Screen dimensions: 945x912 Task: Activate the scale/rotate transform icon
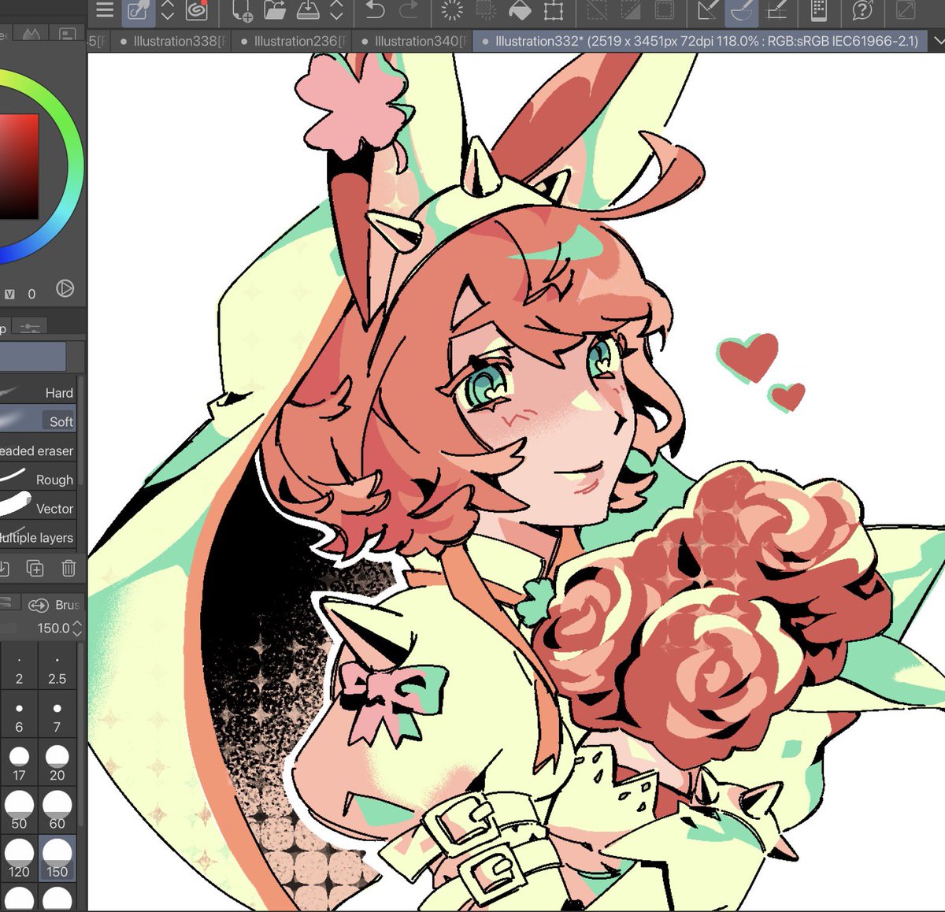554,10
